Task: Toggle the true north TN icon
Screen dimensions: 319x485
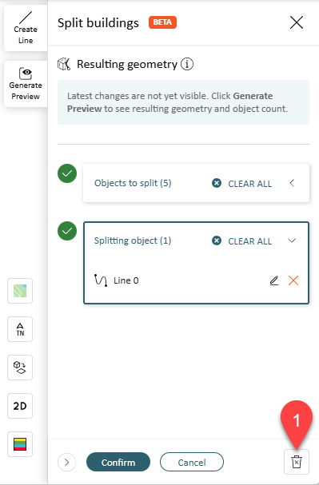Action: pos(20,329)
